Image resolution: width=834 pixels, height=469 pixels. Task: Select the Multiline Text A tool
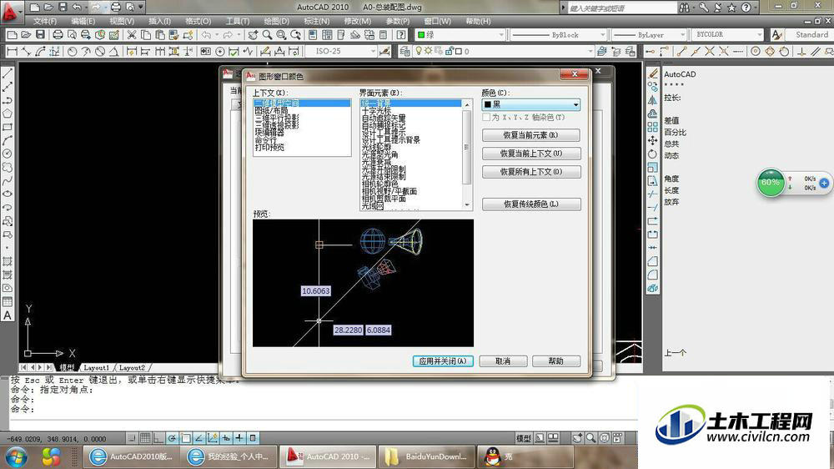8,315
